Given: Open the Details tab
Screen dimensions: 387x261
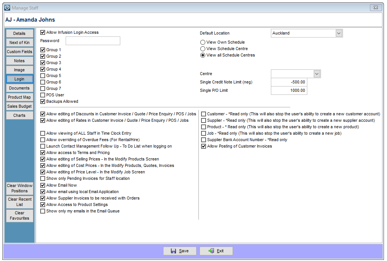Looking at the screenshot, I should [19, 33].
